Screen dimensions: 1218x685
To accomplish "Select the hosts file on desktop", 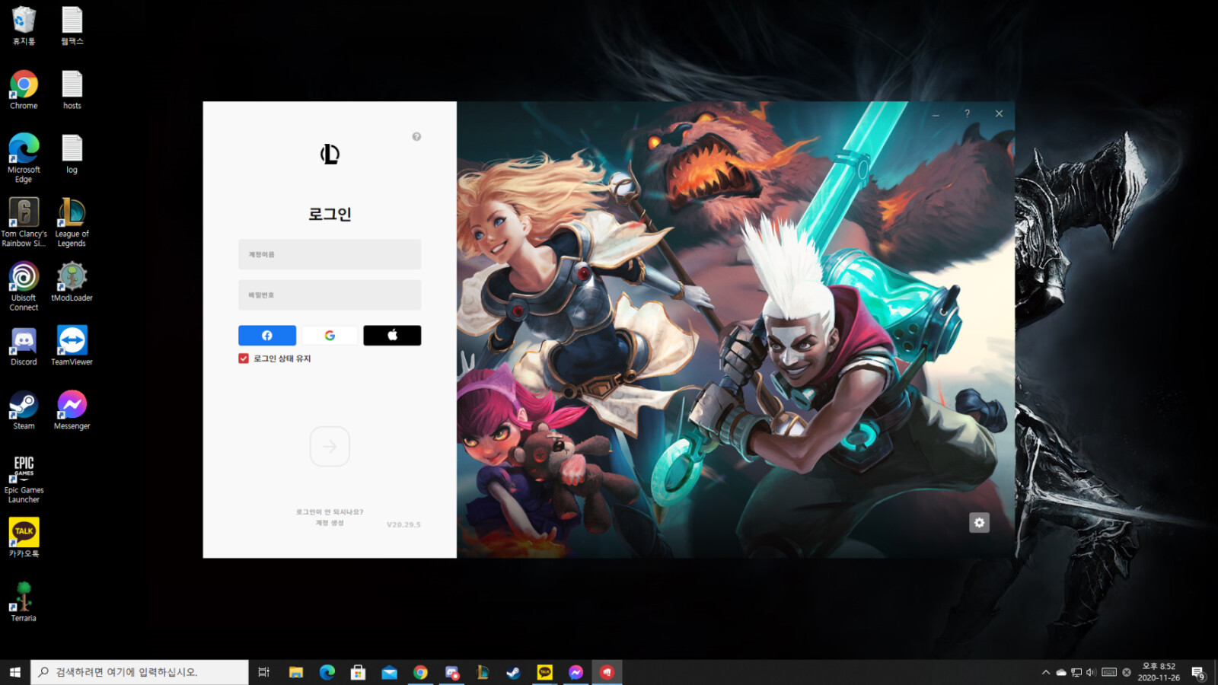I will [x=72, y=90].
